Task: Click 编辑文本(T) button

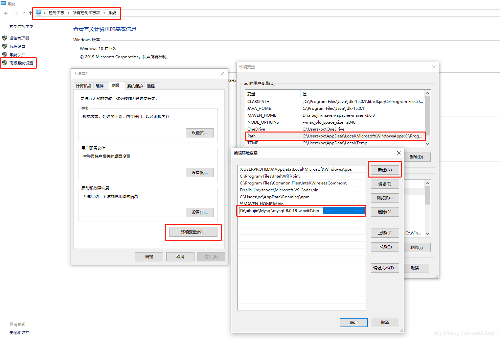Action: pos(385,268)
